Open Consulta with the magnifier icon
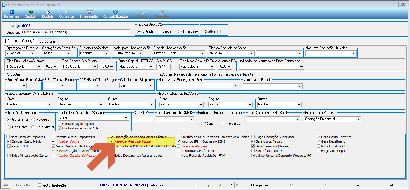Screen dimensions: 410x190 tap(67, 12)
